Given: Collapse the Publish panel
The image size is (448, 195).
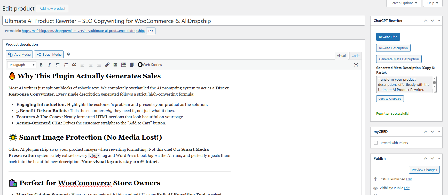Looking at the screenshot, I should [439, 158].
